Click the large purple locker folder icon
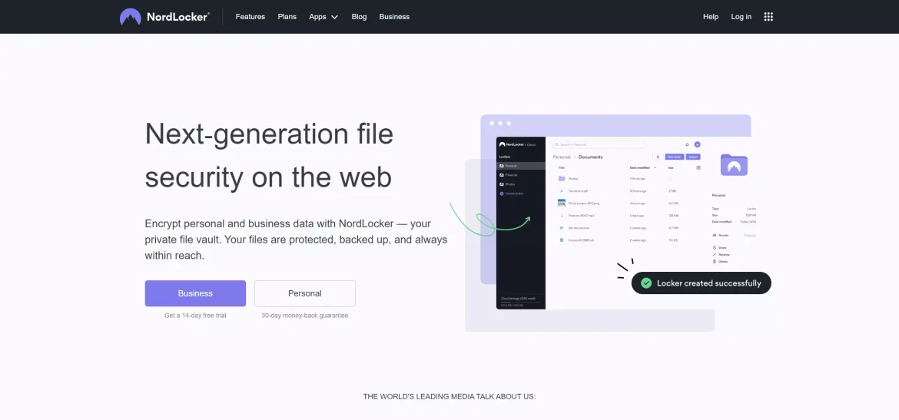899x420 pixels. (734, 165)
